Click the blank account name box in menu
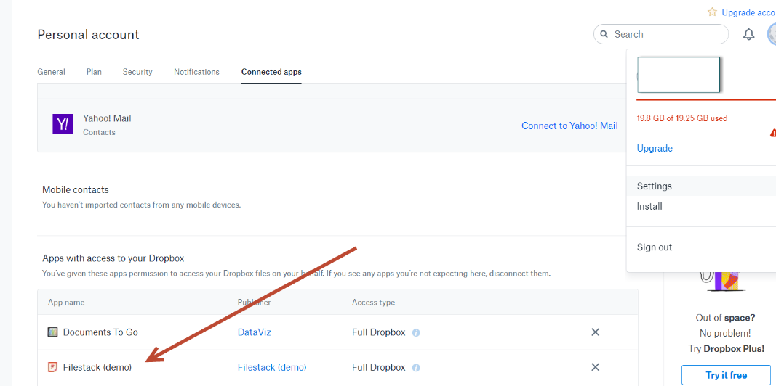Image resolution: width=776 pixels, height=386 pixels. [679, 75]
